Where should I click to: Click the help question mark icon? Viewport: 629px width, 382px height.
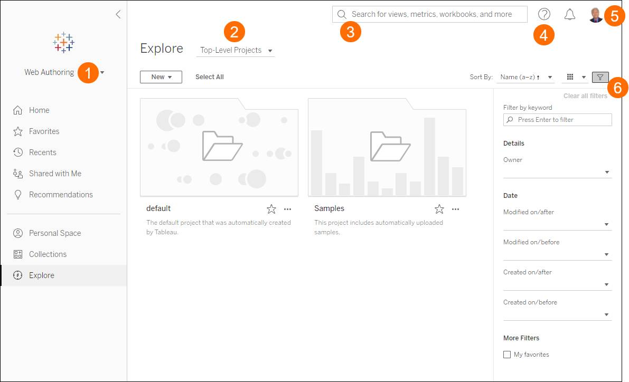(544, 14)
